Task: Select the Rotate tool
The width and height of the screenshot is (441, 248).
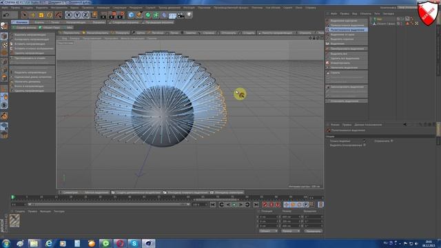Action: 50,14
